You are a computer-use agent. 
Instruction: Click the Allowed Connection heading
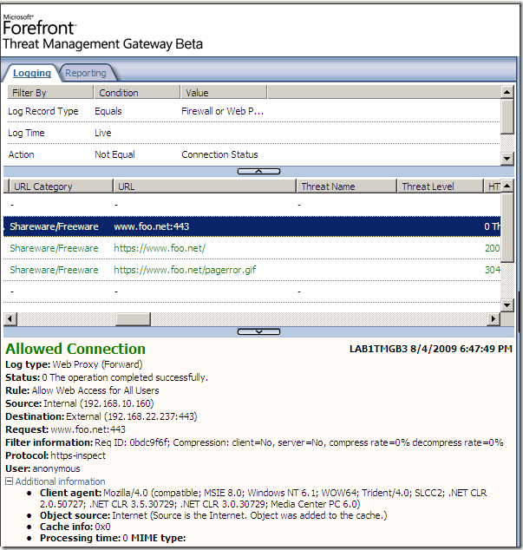click(x=75, y=349)
